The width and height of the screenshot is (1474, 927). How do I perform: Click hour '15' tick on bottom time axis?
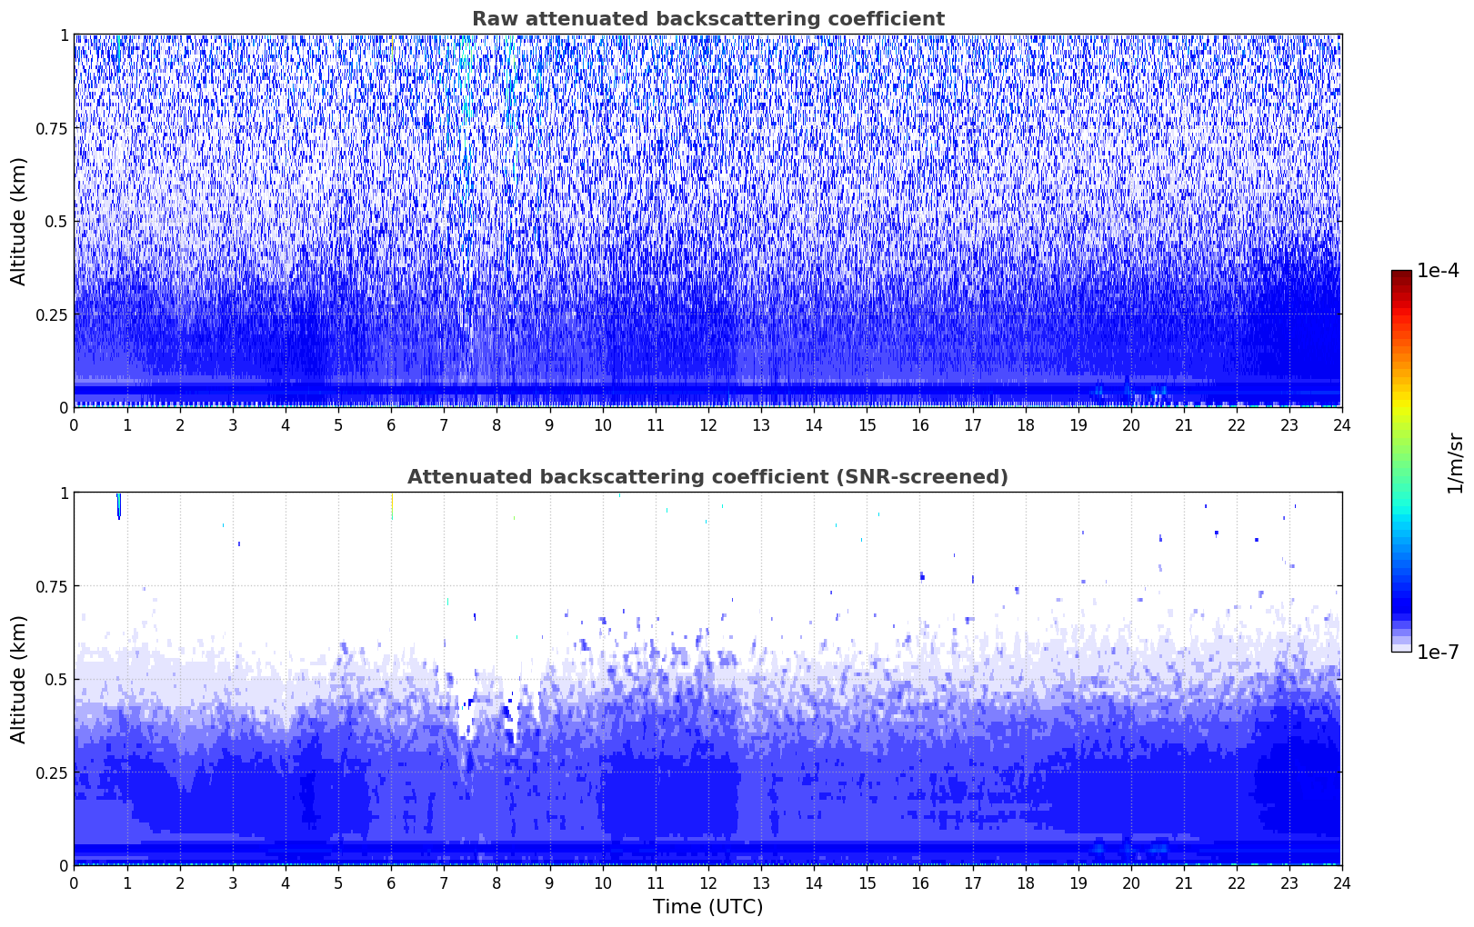pyautogui.click(x=867, y=882)
